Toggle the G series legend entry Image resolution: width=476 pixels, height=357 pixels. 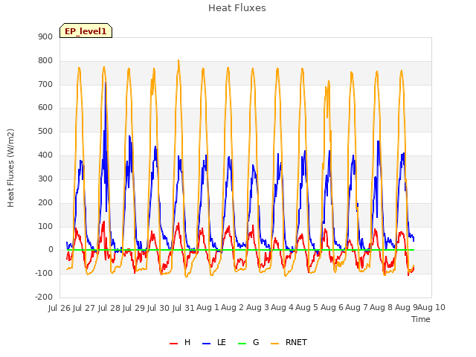pyautogui.click(x=248, y=342)
